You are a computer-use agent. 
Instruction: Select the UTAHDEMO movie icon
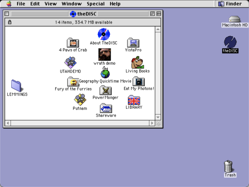click(x=70, y=62)
